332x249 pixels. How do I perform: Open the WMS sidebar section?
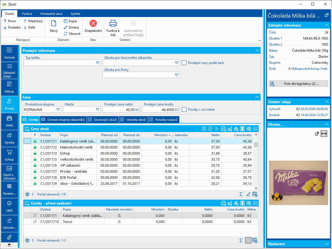(x=9, y=121)
